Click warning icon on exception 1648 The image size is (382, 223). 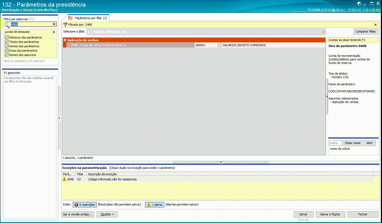[x=64, y=179]
